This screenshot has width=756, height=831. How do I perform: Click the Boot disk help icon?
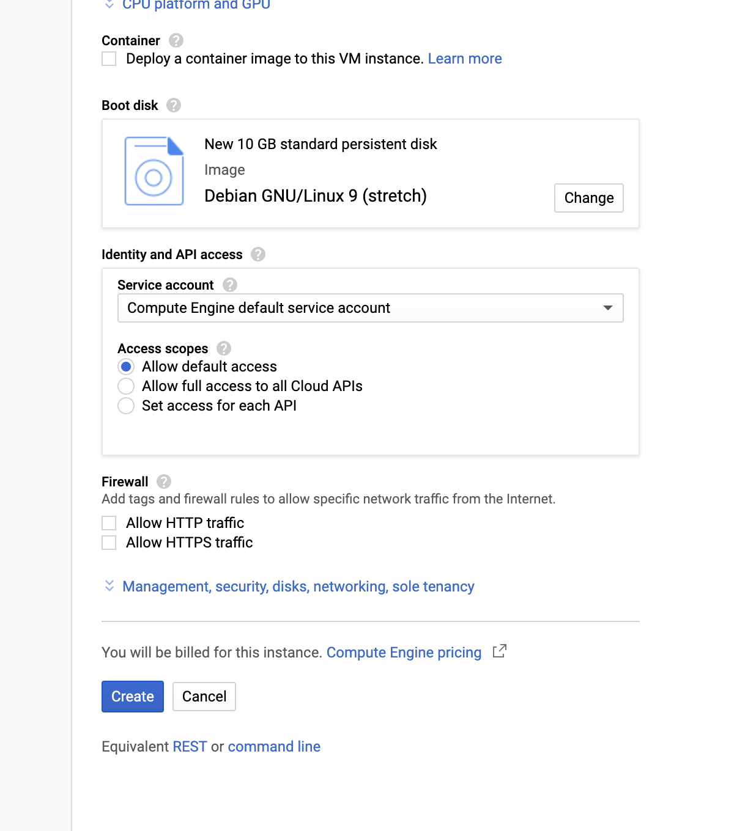174,105
